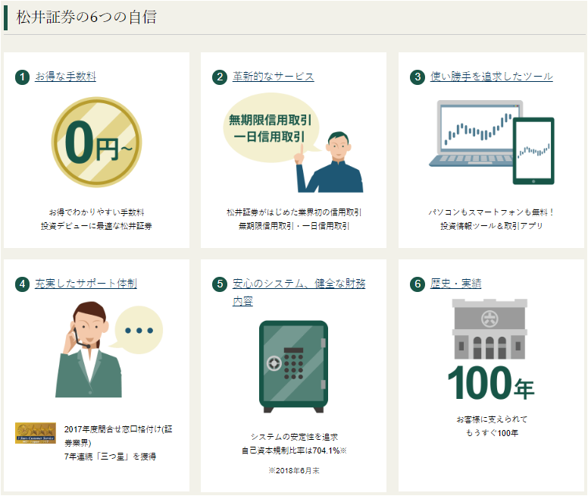Click text 2017年度問合せ窓口格付け(証券業界)
The height and width of the screenshot is (496, 588).
click(x=118, y=436)
